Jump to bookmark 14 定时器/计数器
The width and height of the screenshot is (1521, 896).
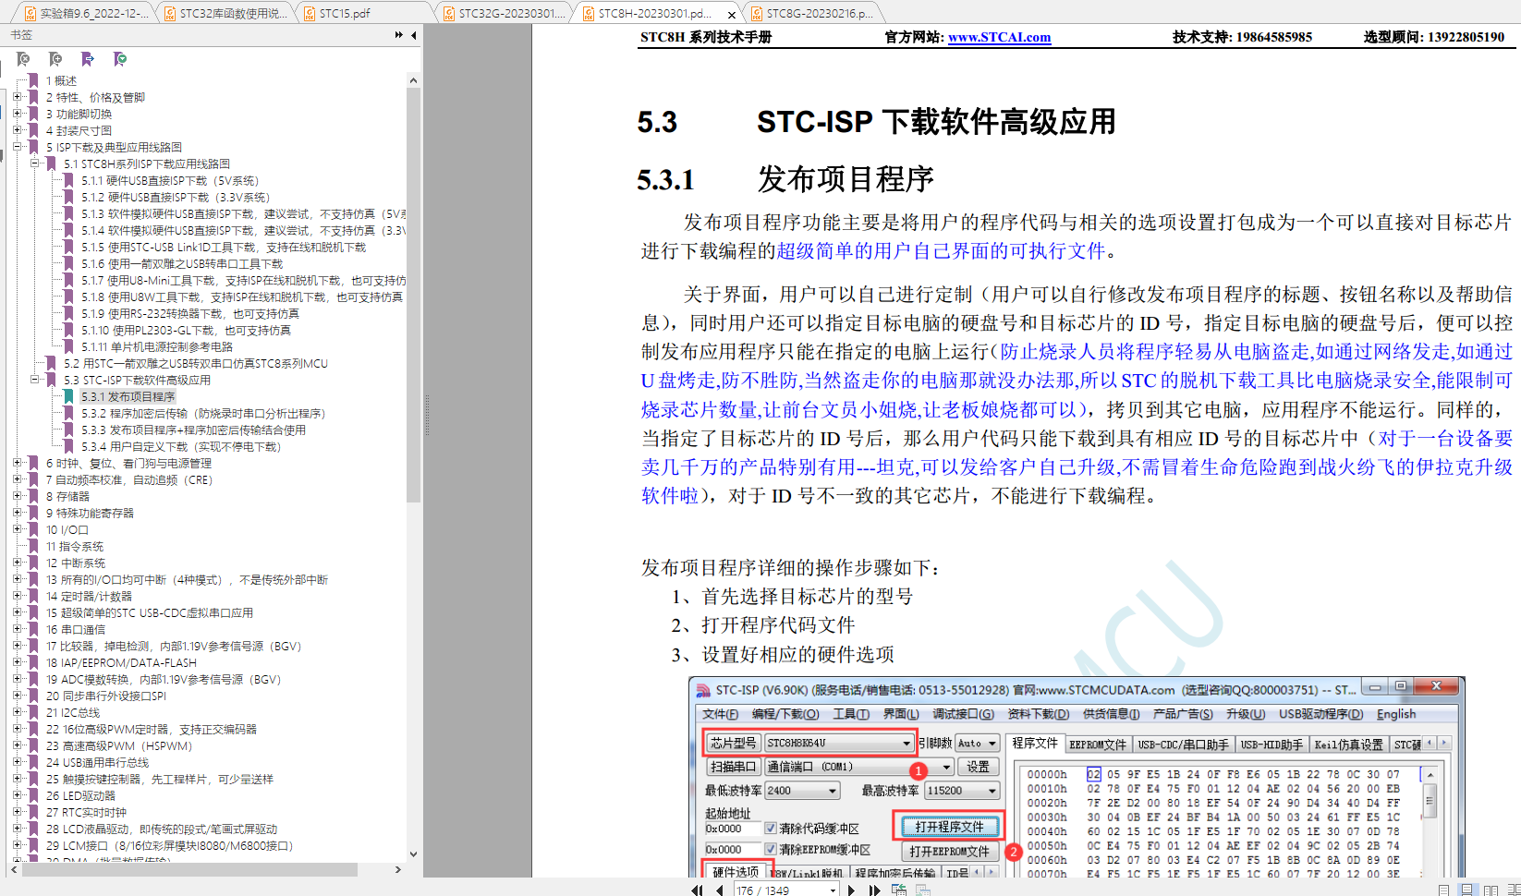(90, 596)
